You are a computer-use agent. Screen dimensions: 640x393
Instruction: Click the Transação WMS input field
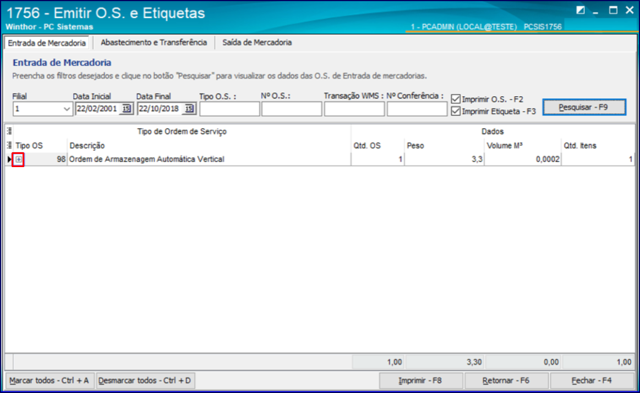coord(354,109)
